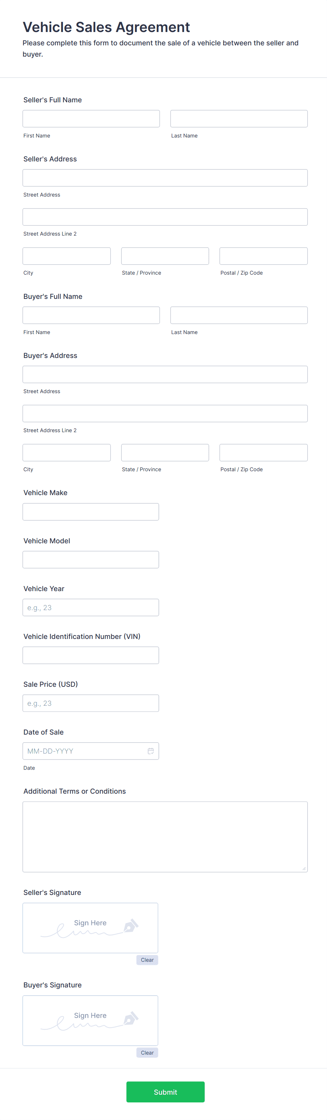Image resolution: width=327 pixels, height=1120 pixels.
Task: Select the Vehicle Year number field
Action: (90, 607)
